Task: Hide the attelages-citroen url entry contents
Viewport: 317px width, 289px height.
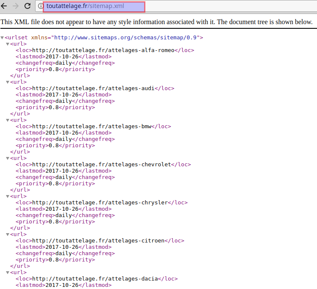Action: [x=8, y=234]
